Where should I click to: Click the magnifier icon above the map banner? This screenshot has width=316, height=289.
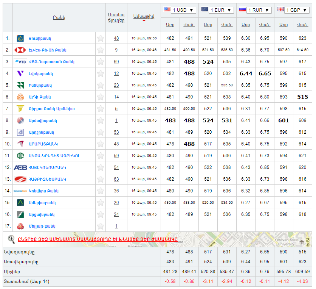pos(11,239)
